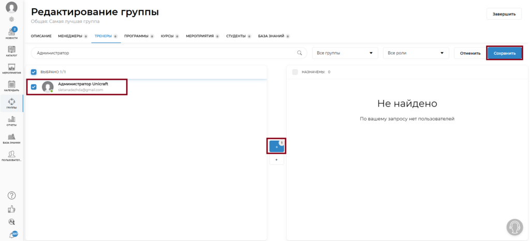Go to Каталог in the sidebar
The width and height of the screenshot is (530, 241).
11,51
